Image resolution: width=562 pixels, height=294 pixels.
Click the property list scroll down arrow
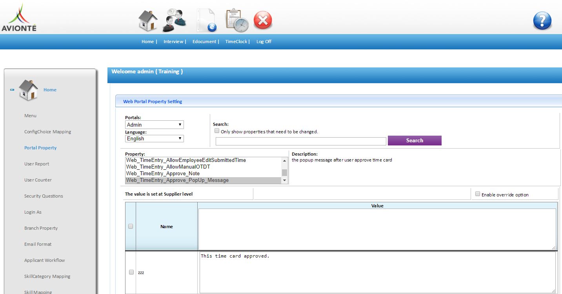(x=285, y=180)
